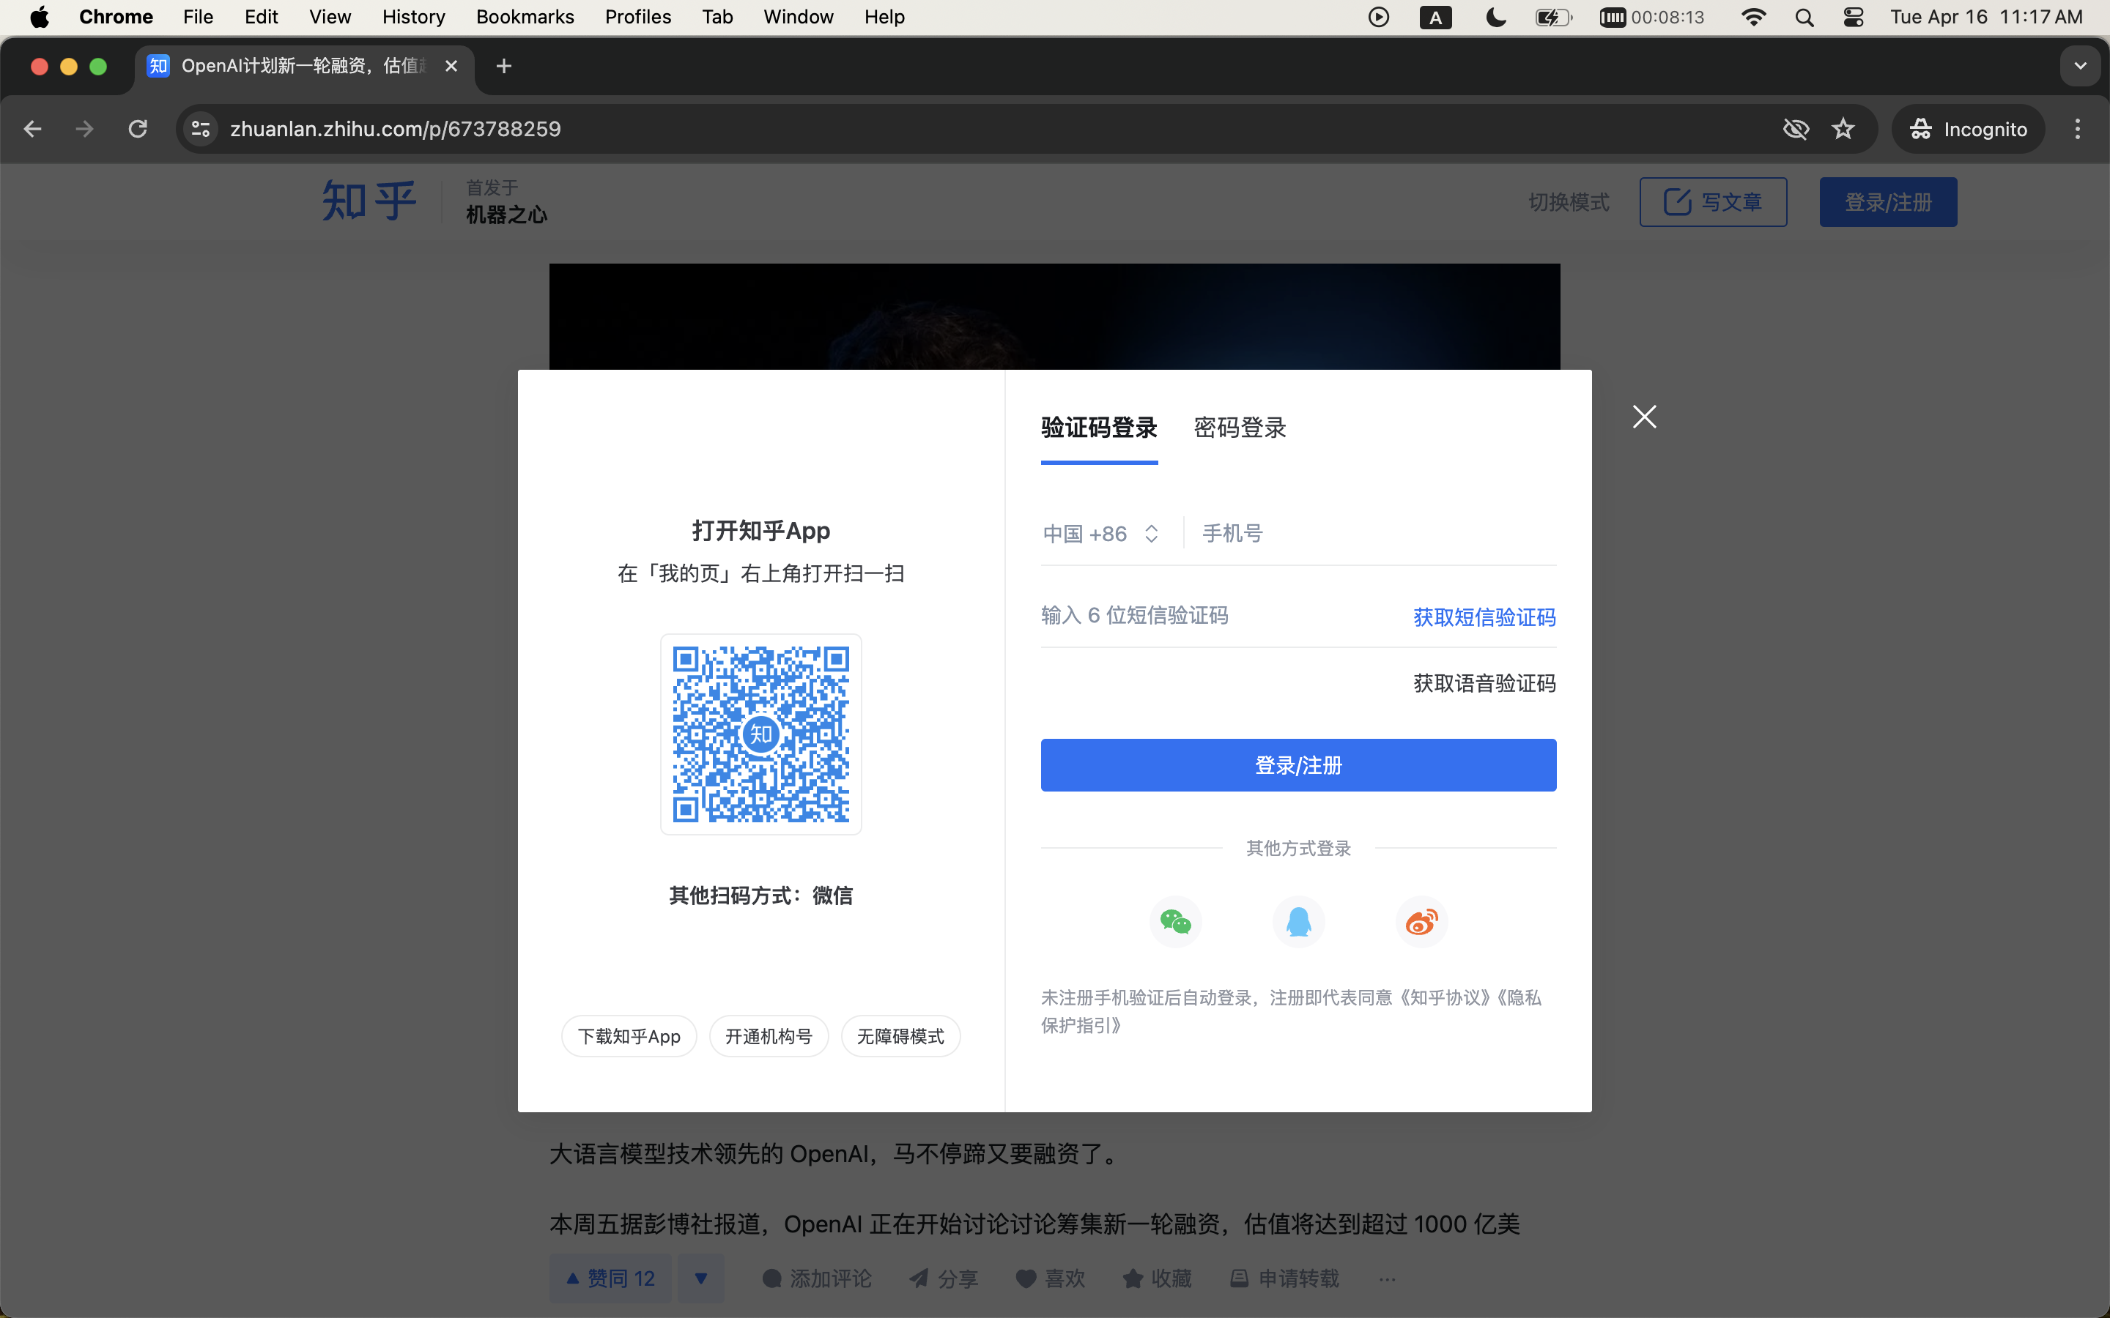2110x1318 pixels.
Task: Click 添加评论 comment button
Action: click(x=816, y=1278)
